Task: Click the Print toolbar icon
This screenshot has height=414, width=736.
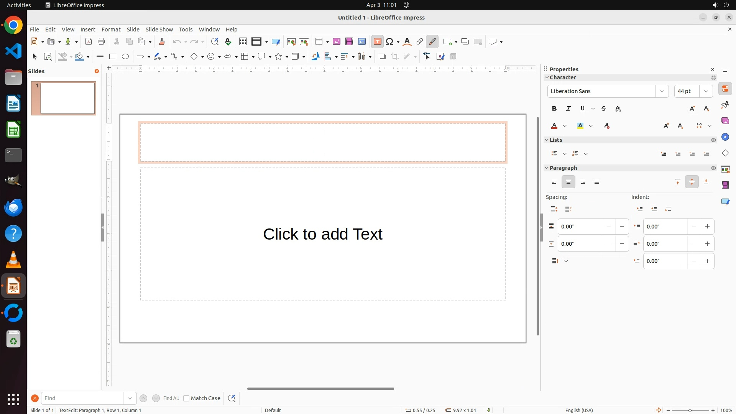Action: pyautogui.click(x=101, y=42)
